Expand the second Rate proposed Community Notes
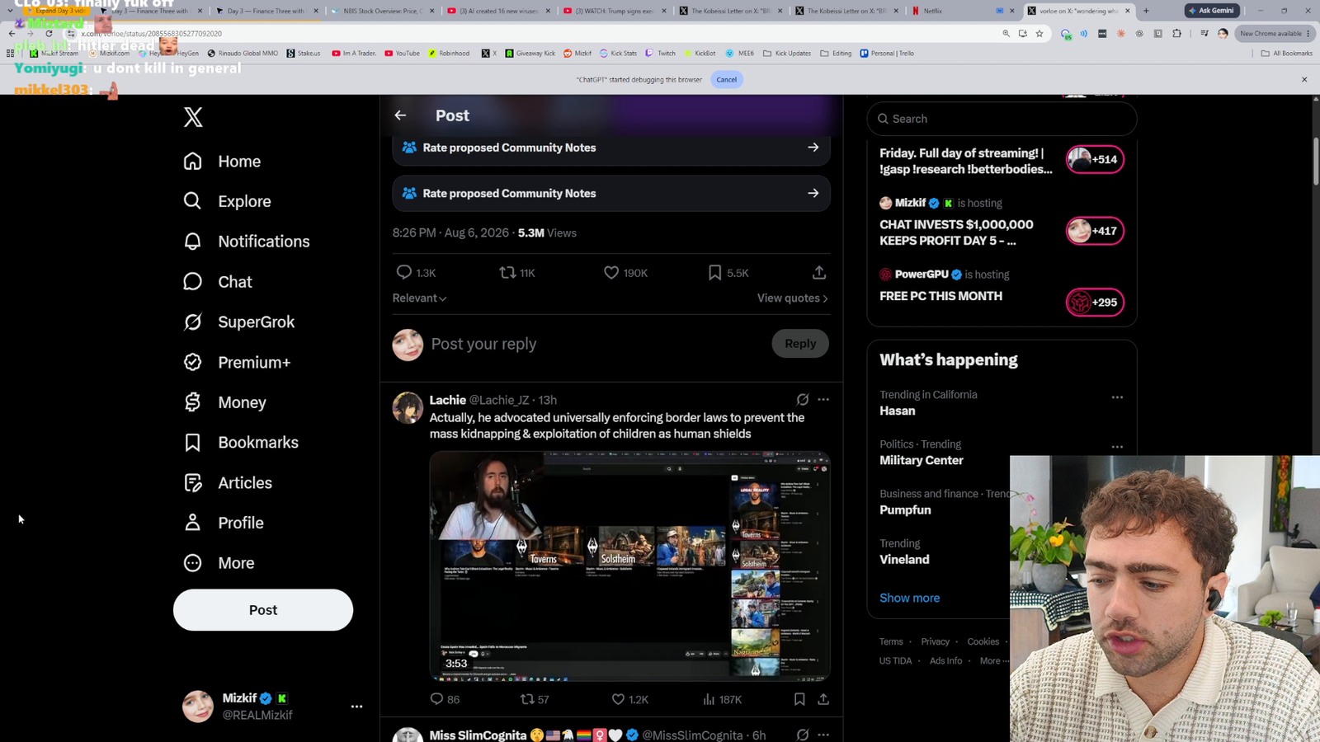The height and width of the screenshot is (742, 1320). [x=611, y=194]
